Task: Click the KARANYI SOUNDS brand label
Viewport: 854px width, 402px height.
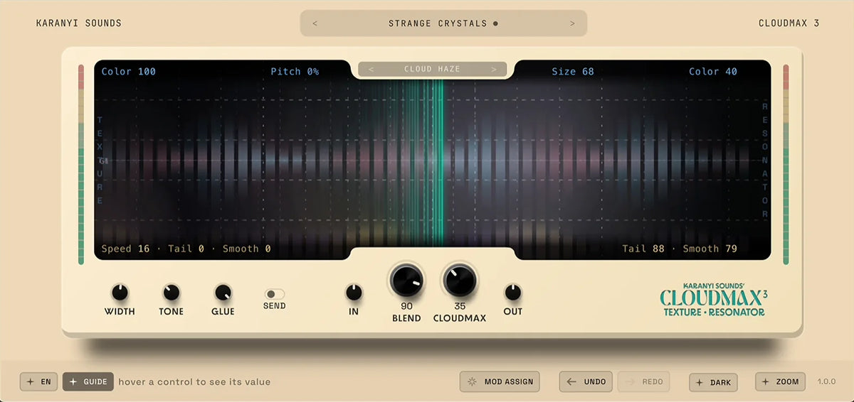Action: click(79, 23)
